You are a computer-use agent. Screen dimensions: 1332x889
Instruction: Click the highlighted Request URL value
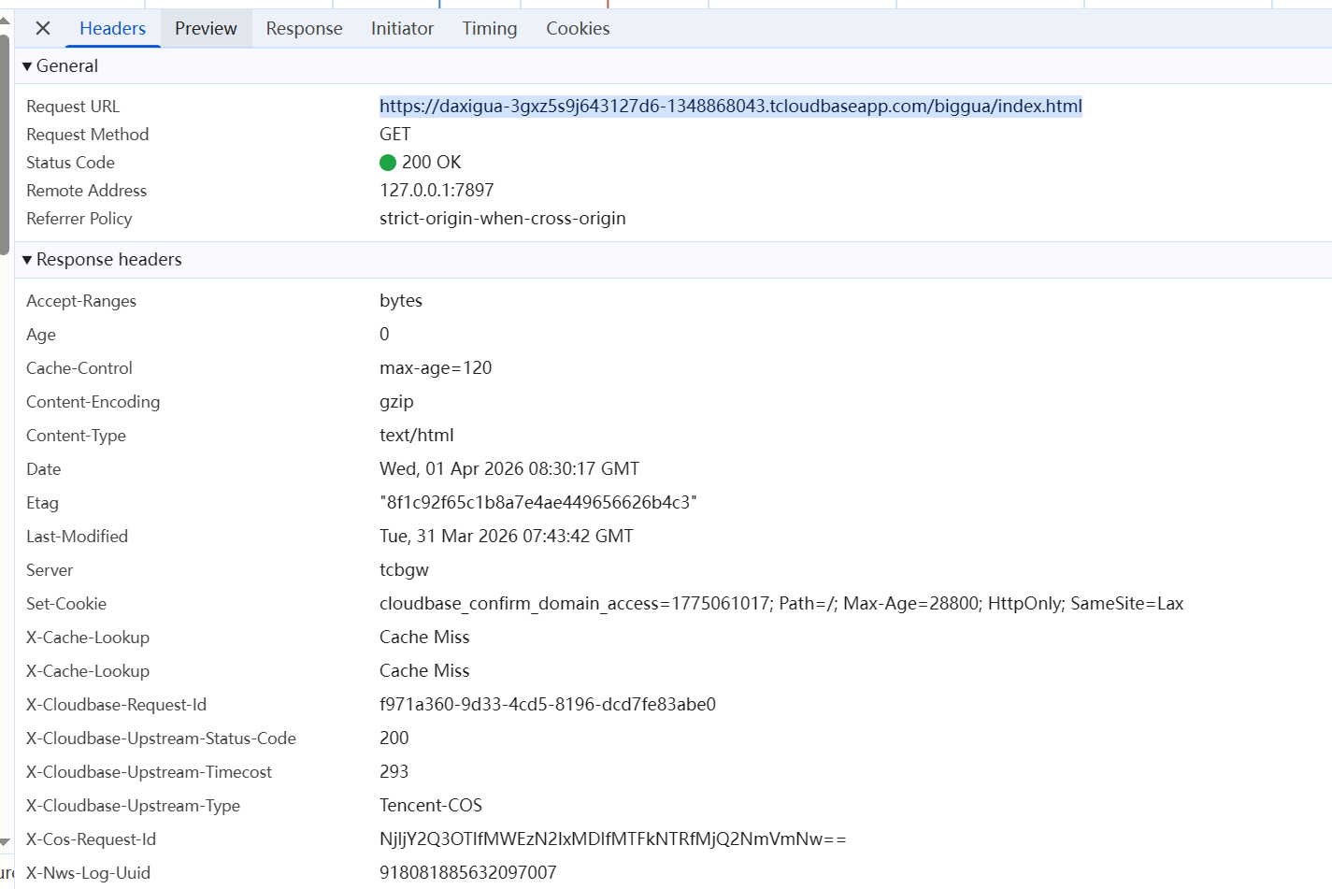(x=730, y=107)
